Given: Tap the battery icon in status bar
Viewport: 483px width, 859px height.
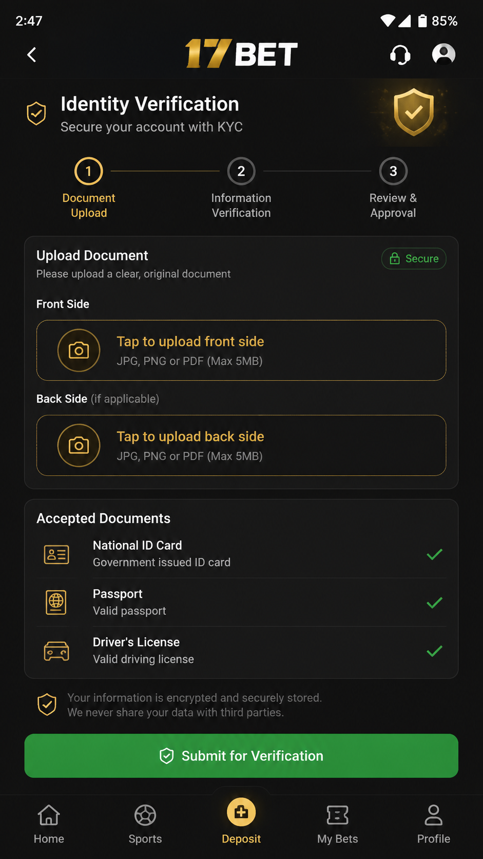Looking at the screenshot, I should (422, 21).
